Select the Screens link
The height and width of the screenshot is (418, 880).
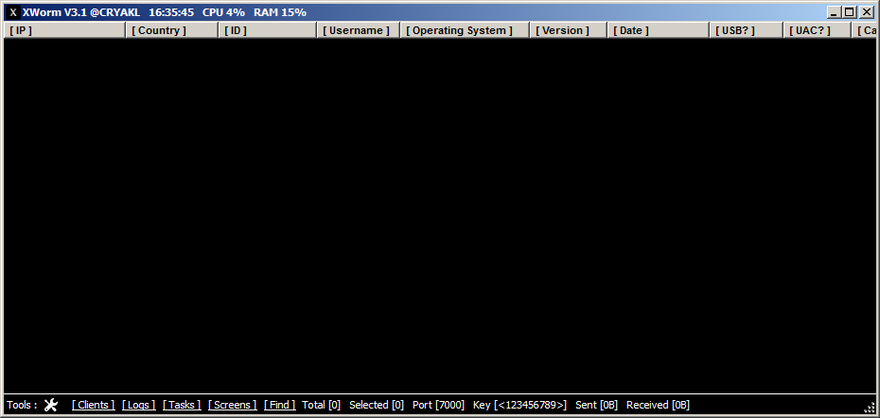[x=232, y=405]
